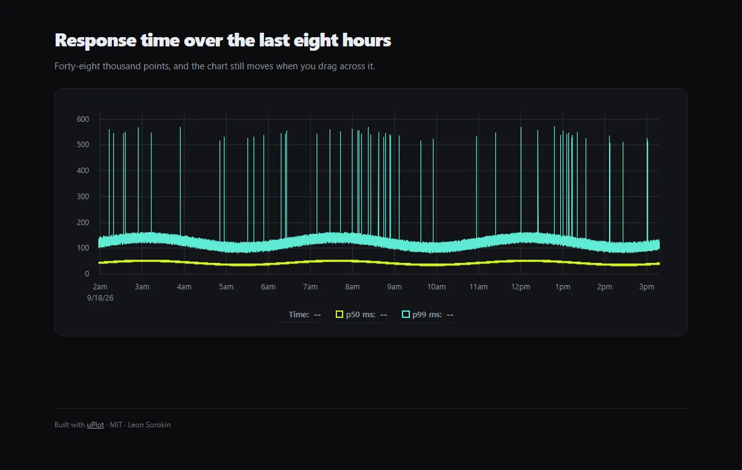The height and width of the screenshot is (470, 742).
Task: Click the 10am tick label
Action: click(437, 287)
